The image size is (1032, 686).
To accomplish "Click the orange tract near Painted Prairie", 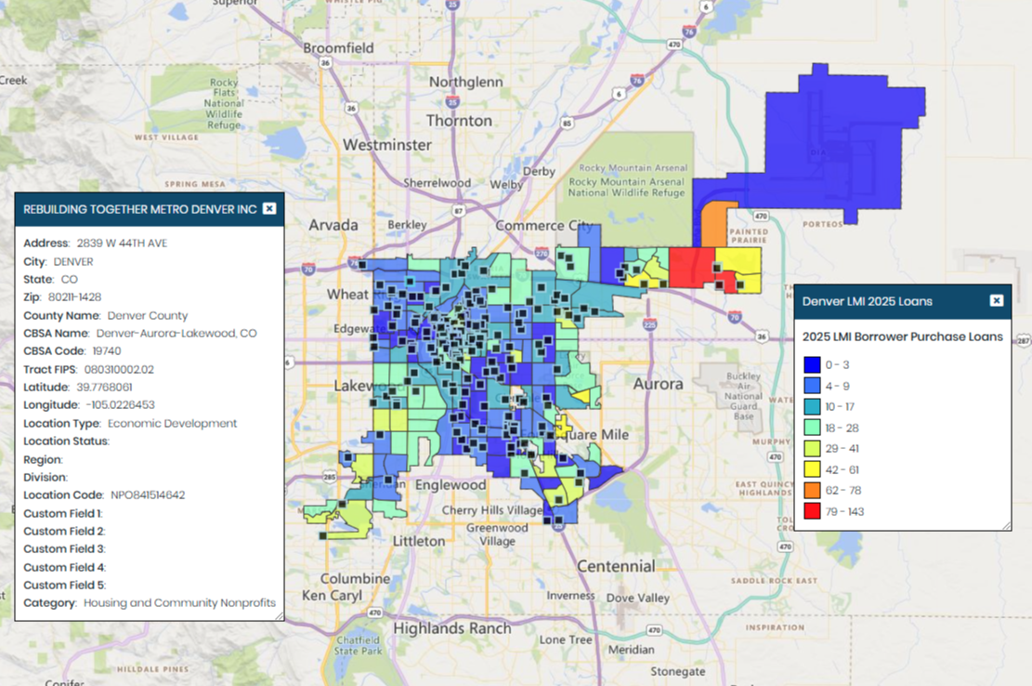I will point(713,227).
